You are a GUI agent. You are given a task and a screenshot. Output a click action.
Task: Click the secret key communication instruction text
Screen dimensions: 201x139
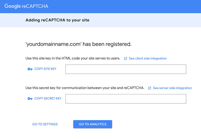click(85, 88)
